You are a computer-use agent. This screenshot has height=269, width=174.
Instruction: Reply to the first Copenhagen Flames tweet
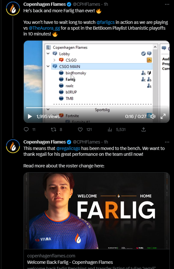point(26,129)
